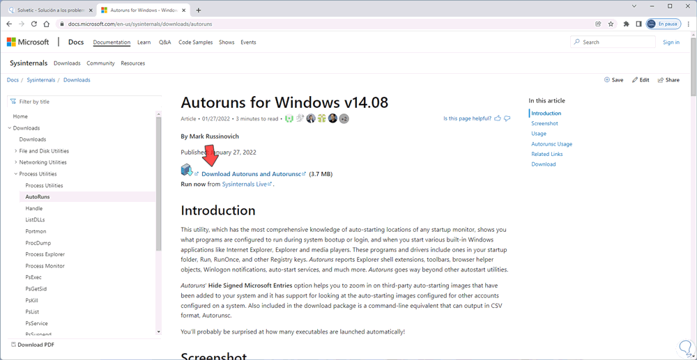Open Sysinternals Live link
This screenshot has width=697, height=360.
pos(245,184)
